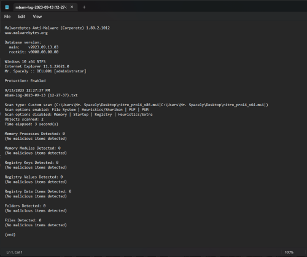Click the Files Detected: 0 line
Image resolution: width=307 pixels, height=257 pixels.
pyautogui.click(x=23, y=220)
